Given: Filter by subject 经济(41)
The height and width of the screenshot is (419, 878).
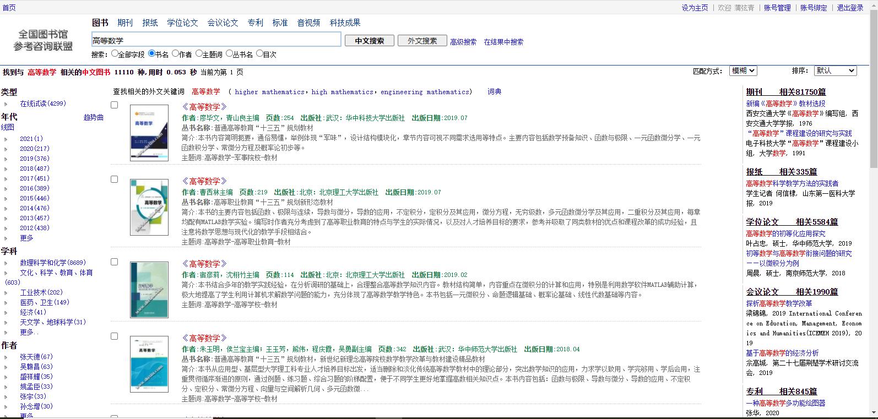Looking at the screenshot, I should pos(33,312).
